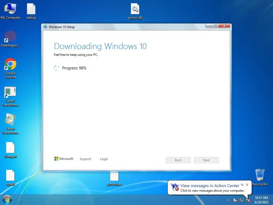Image resolution: width=273 pixels, height=205 pixels.
Task: Minimize the Windows 10 Setup window
Action: 209,26
